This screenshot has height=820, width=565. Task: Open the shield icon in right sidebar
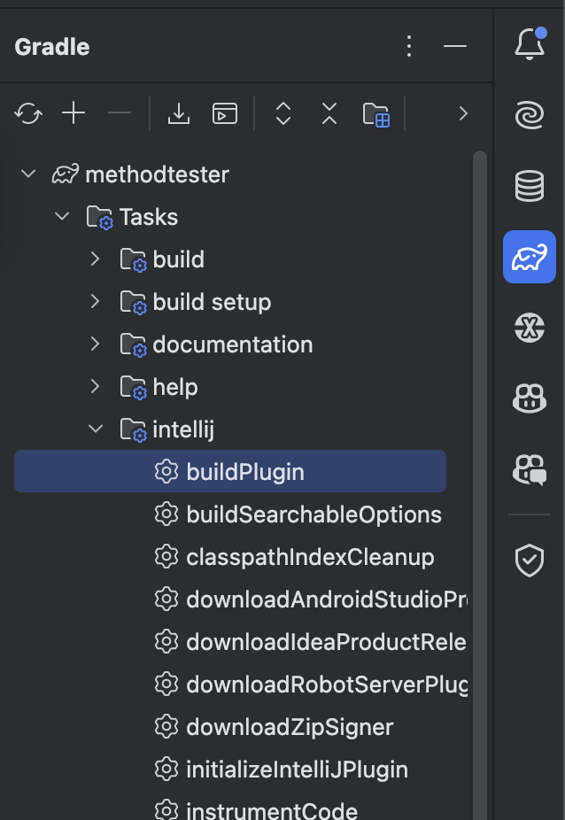click(530, 560)
